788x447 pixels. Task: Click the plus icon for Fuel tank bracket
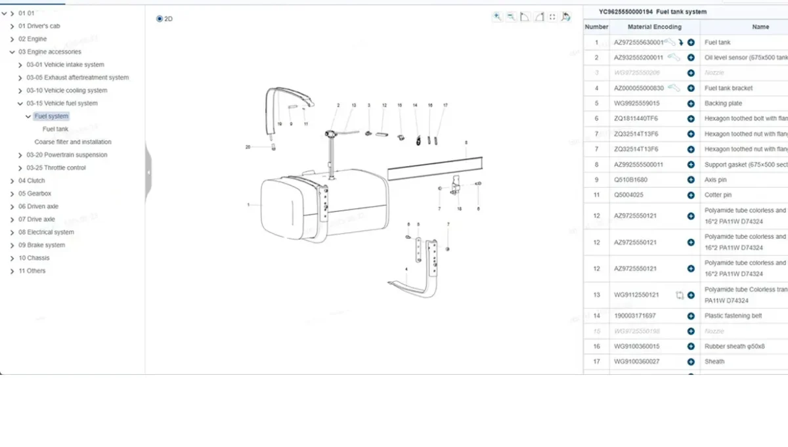(x=691, y=88)
